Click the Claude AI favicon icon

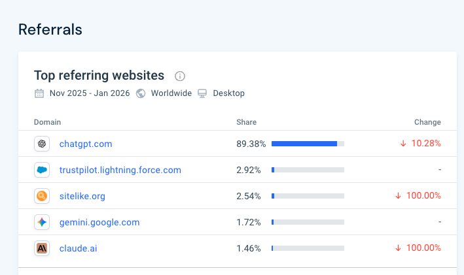tap(42, 248)
